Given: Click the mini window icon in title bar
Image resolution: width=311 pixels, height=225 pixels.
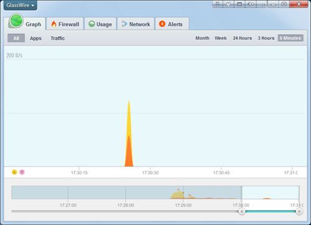Looking at the screenshot, I should [x=239, y=4].
